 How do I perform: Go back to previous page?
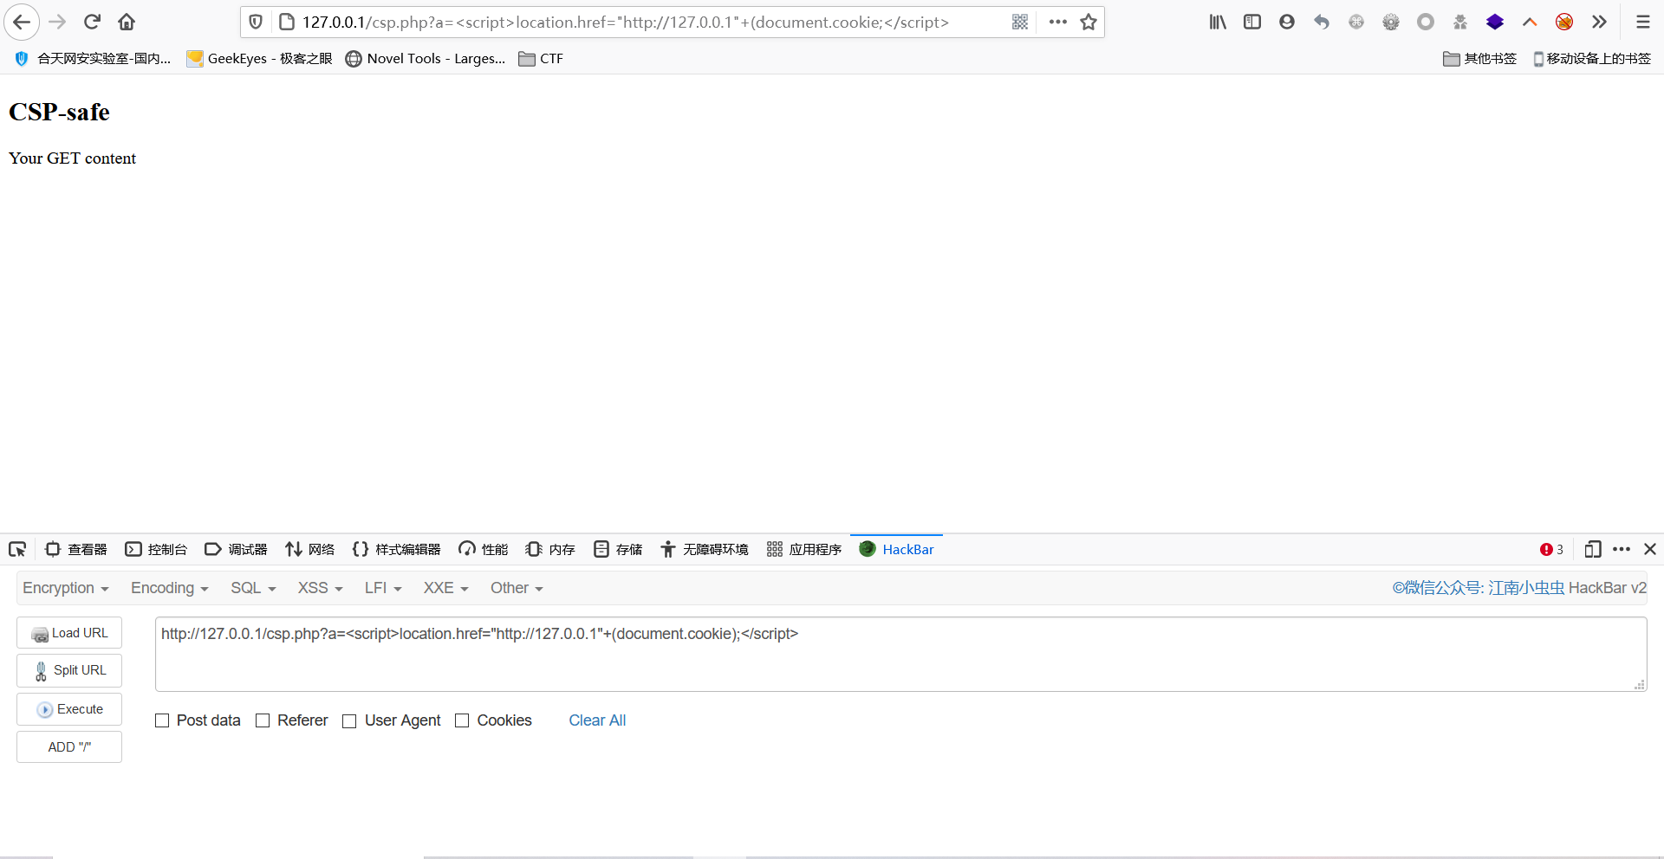click(22, 22)
